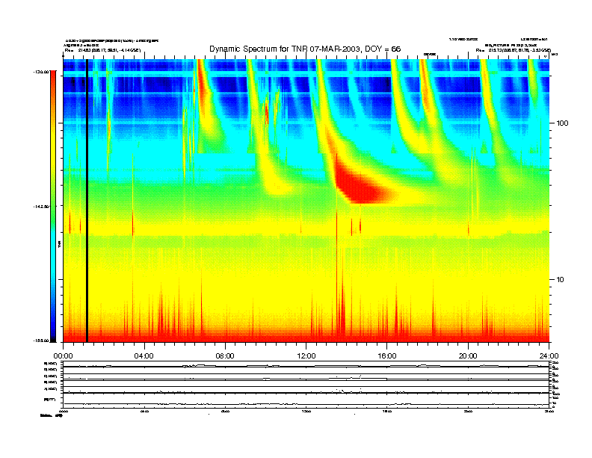Click the 00:00 time axis label
592x458 pixels.
pyautogui.click(x=63, y=356)
